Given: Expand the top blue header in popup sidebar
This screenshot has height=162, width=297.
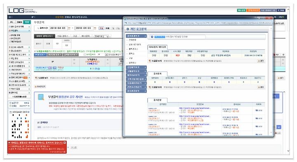Looking at the screenshot, I should 136,36.
